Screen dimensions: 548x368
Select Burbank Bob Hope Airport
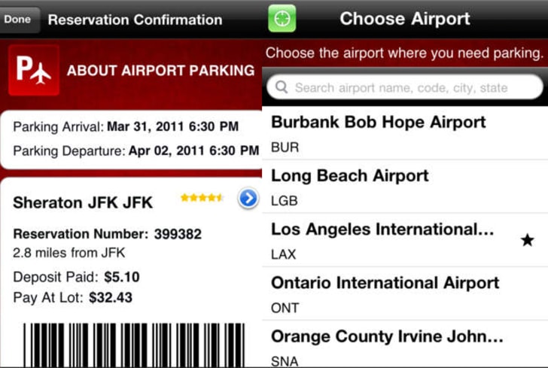coord(405,133)
